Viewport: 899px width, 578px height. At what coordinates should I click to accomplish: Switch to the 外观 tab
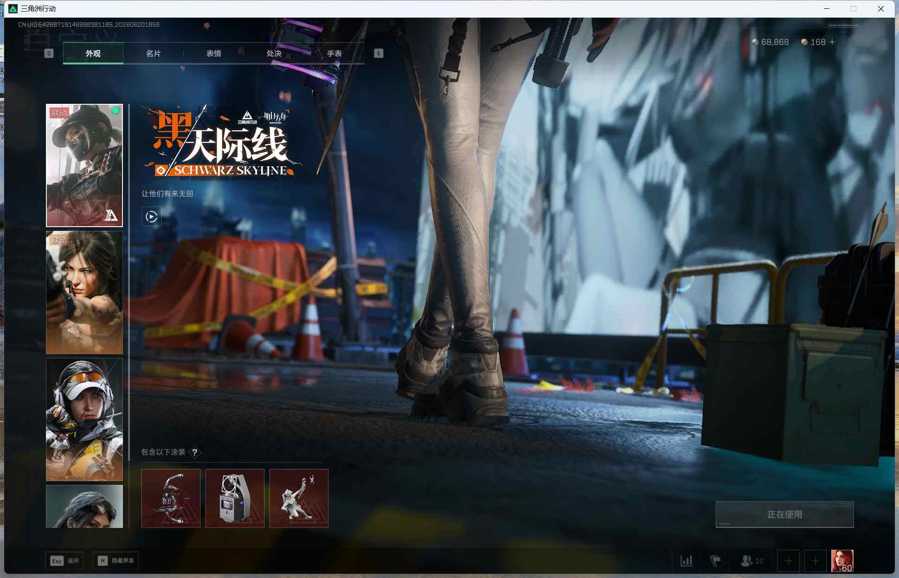[93, 53]
